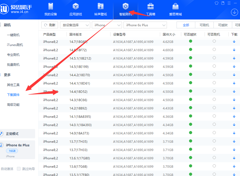Image resolution: width=240 pixels, height=176 pixels.
Task: Sort by 产品类型 column header
Action: point(49,34)
